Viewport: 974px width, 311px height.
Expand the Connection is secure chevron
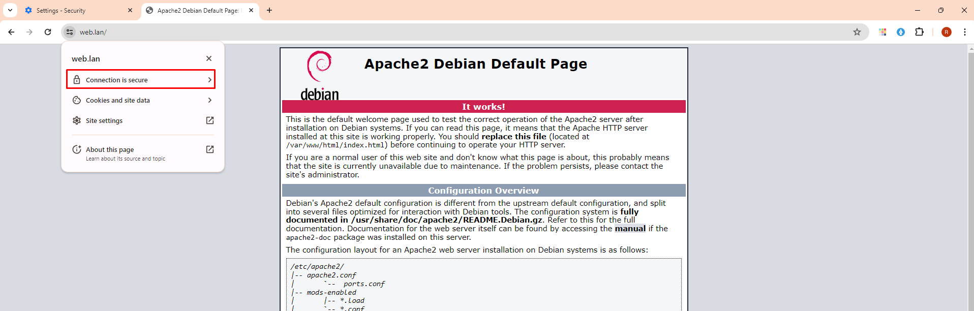pyautogui.click(x=209, y=80)
